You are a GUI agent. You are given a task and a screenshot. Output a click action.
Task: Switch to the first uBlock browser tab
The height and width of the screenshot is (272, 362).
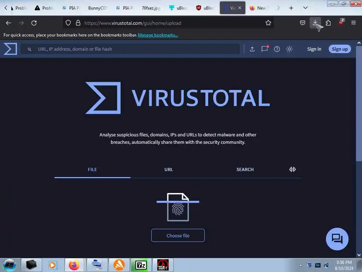[179, 8]
